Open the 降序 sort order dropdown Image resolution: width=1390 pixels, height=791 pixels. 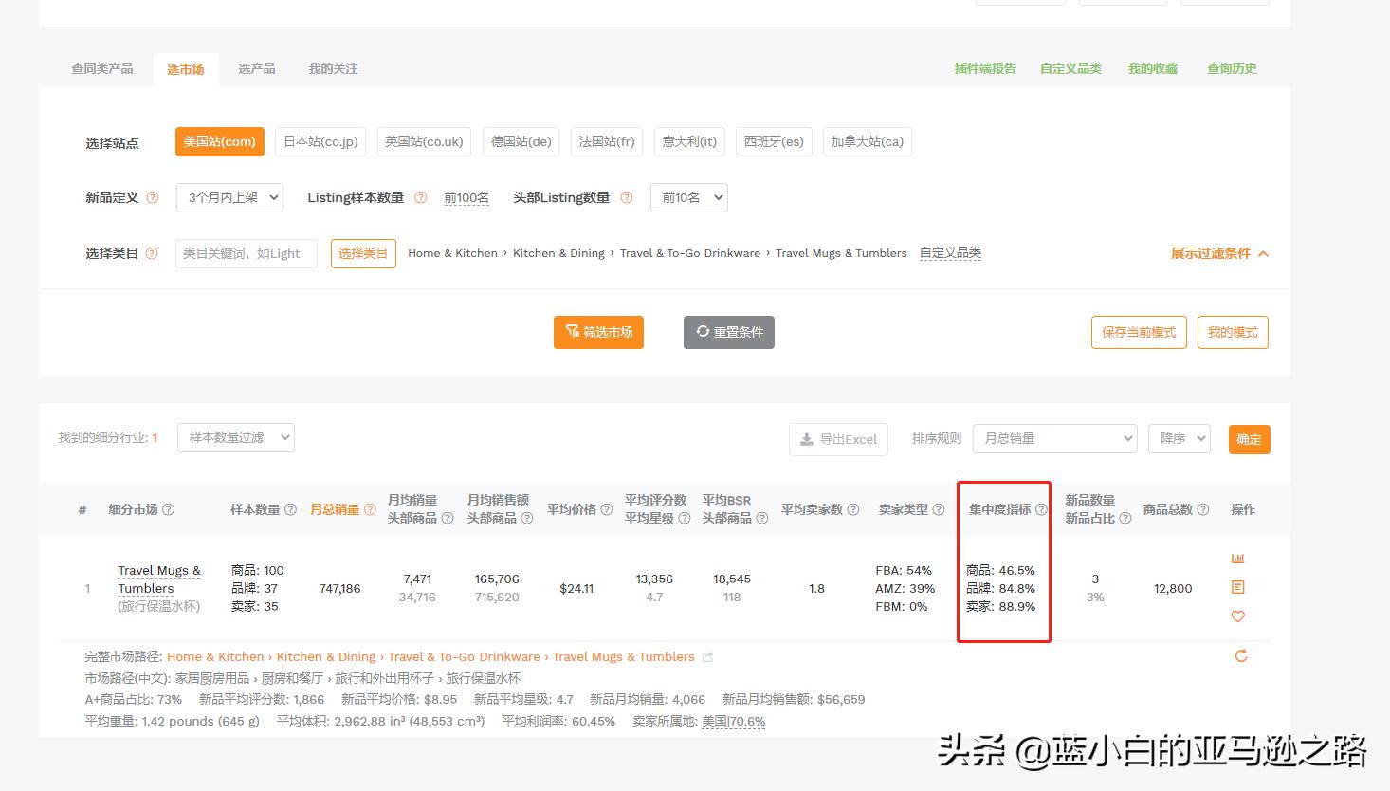coord(1179,438)
